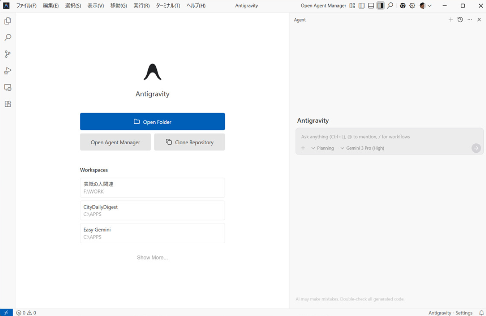Toggle the Agent side panel visibility
Viewport: 486px width, 316px height.
tap(381, 6)
